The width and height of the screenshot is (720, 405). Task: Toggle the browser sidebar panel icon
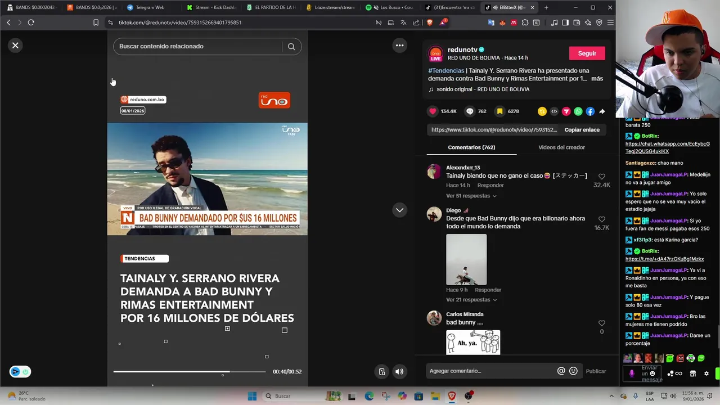565,22
